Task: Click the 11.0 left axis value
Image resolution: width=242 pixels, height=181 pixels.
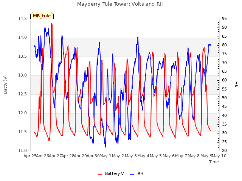Action: (23, 151)
